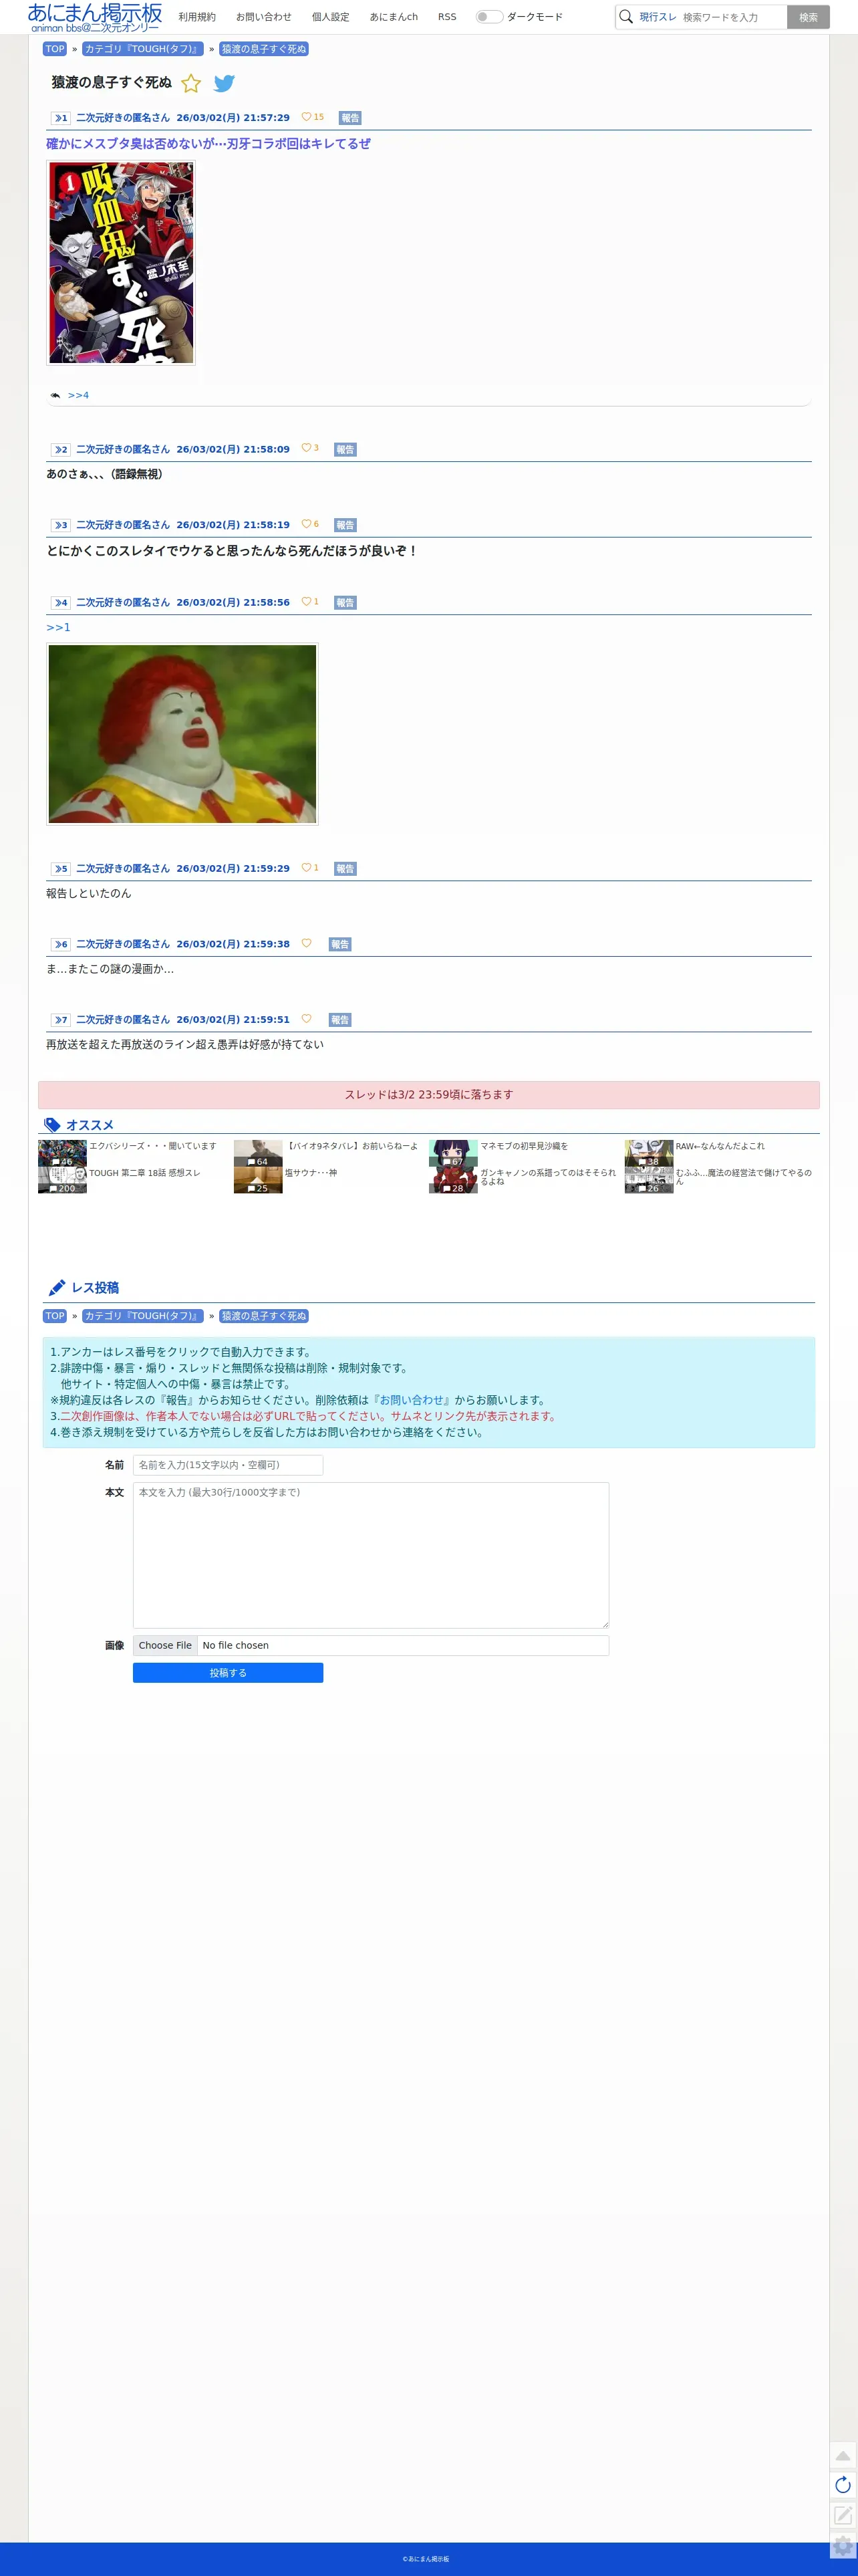This screenshot has width=858, height=2576.
Task: Like post 4 with its heart icon
Action: 306,601
